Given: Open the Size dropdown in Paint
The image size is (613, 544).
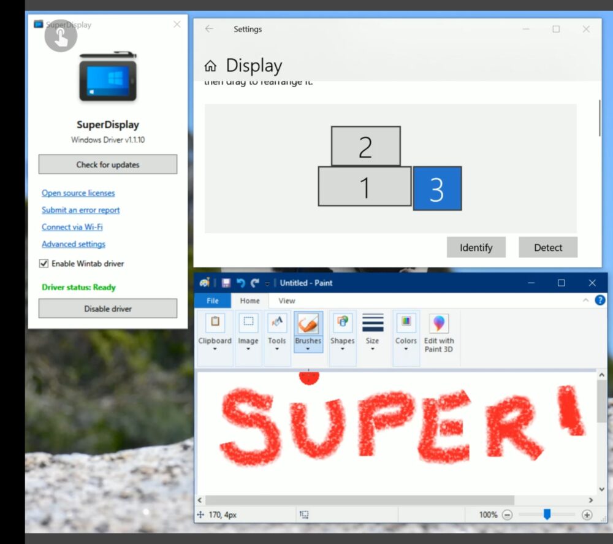Looking at the screenshot, I should [373, 349].
